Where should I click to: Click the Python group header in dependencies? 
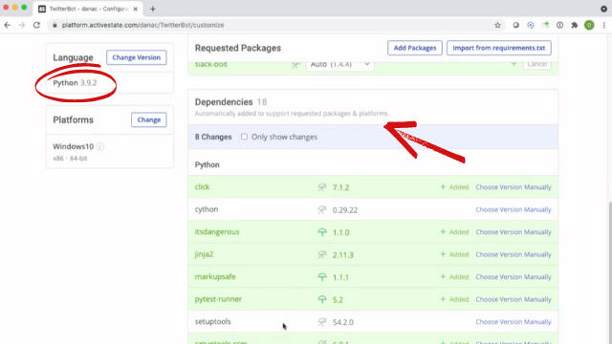click(208, 164)
